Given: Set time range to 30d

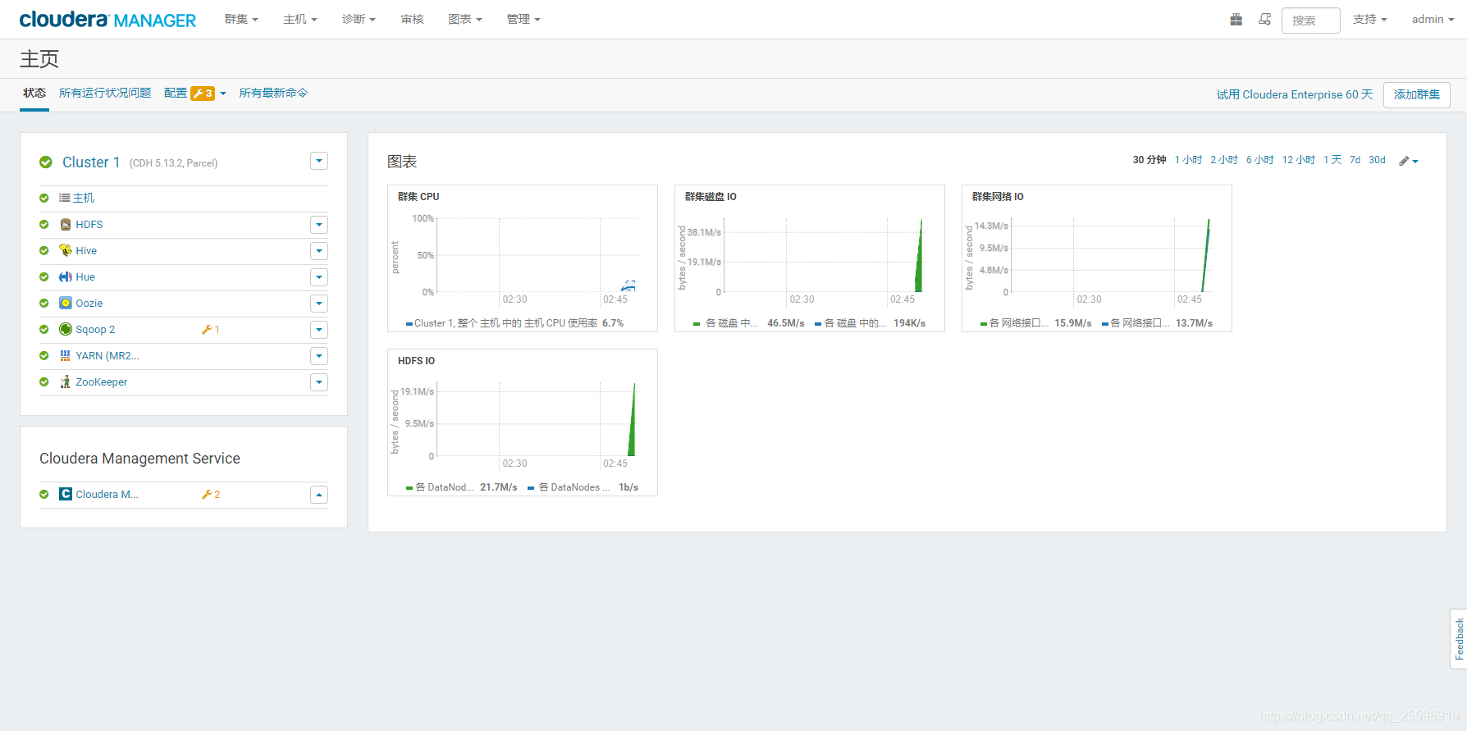Looking at the screenshot, I should point(1377,160).
